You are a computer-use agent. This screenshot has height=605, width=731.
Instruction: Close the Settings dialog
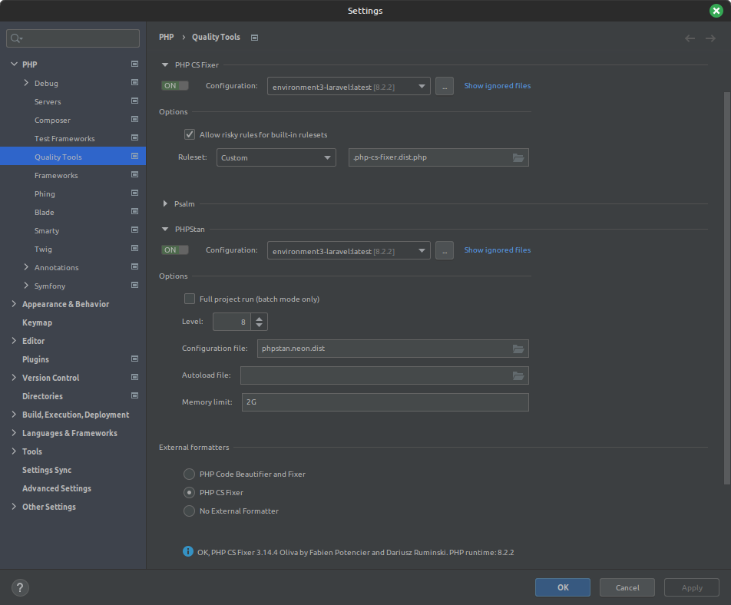coord(716,10)
